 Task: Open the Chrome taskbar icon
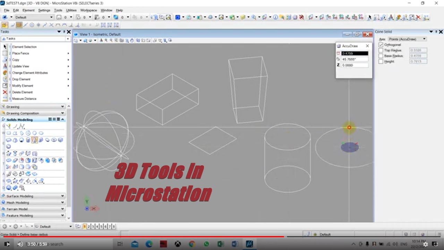click(x=192, y=244)
